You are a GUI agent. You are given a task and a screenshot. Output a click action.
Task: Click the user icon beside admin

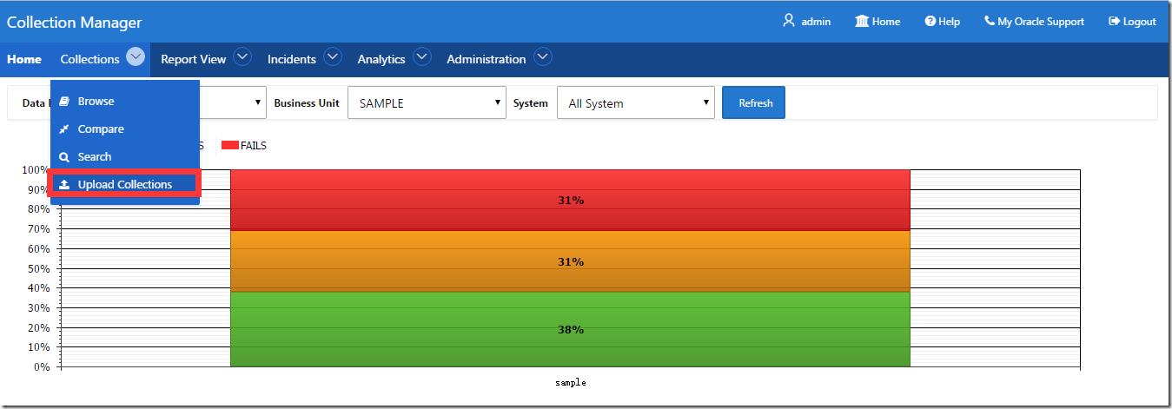coord(789,21)
